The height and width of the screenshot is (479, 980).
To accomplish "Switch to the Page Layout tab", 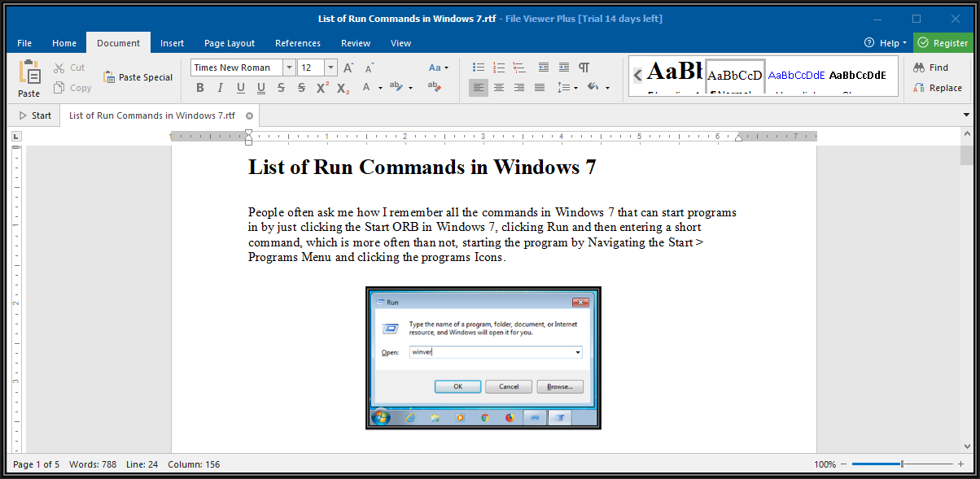I will [x=230, y=43].
